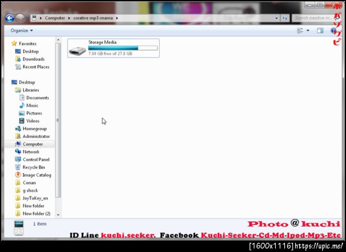The width and height of the screenshot is (346, 252).
Task: Open the New folder (2) item
Action: click(x=33, y=213)
